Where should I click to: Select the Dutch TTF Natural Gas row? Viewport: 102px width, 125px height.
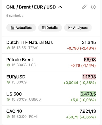point(51,45)
